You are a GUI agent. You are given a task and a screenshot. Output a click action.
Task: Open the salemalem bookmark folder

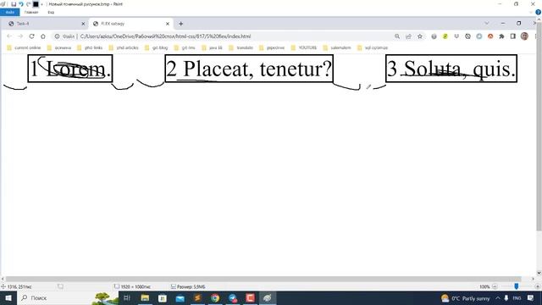pyautogui.click(x=337, y=47)
